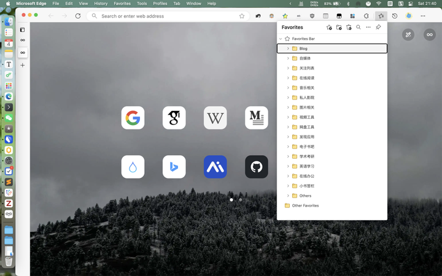The image size is (442, 276).
Task: Open the Favorites menu in menu bar
Action: (x=122, y=4)
